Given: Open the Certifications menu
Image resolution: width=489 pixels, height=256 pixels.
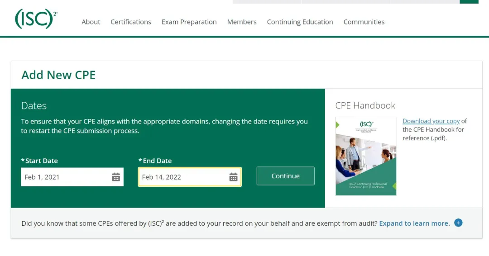Looking at the screenshot, I should 131,22.
